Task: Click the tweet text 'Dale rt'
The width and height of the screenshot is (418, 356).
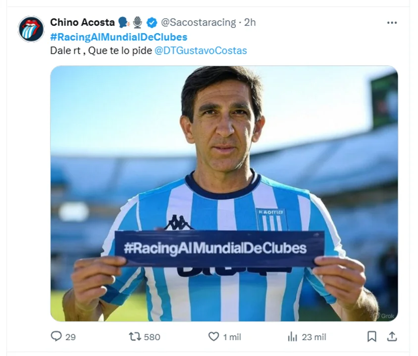Action: pos(65,50)
